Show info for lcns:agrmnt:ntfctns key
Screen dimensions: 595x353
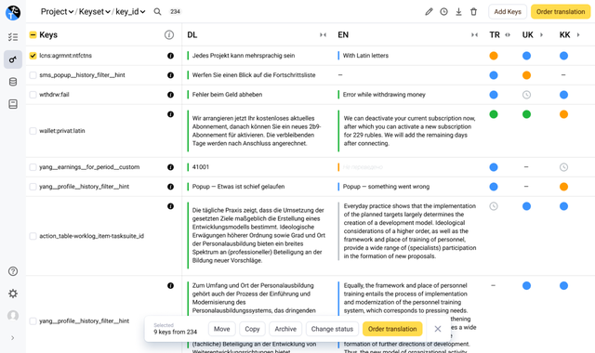(171, 56)
